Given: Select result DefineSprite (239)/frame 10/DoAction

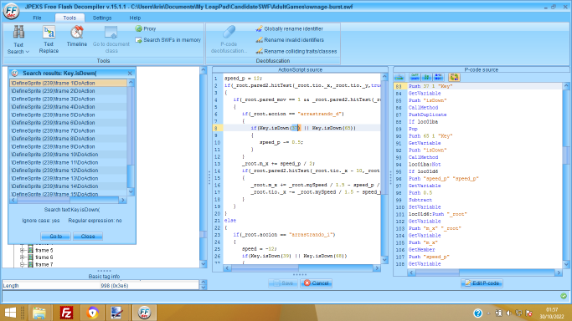Looking at the screenshot, I should click(68, 155).
